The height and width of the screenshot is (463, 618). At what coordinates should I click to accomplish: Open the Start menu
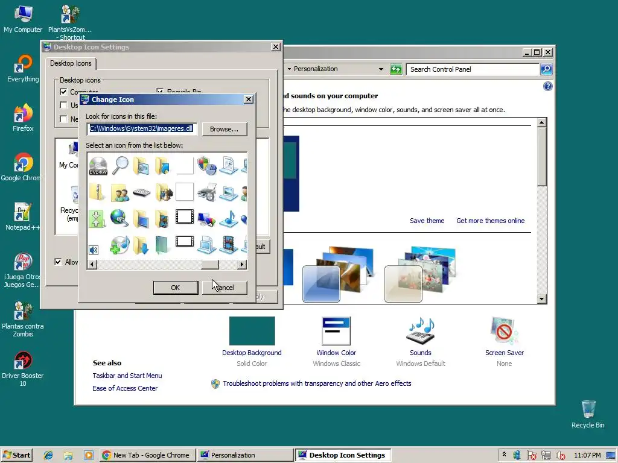16,455
